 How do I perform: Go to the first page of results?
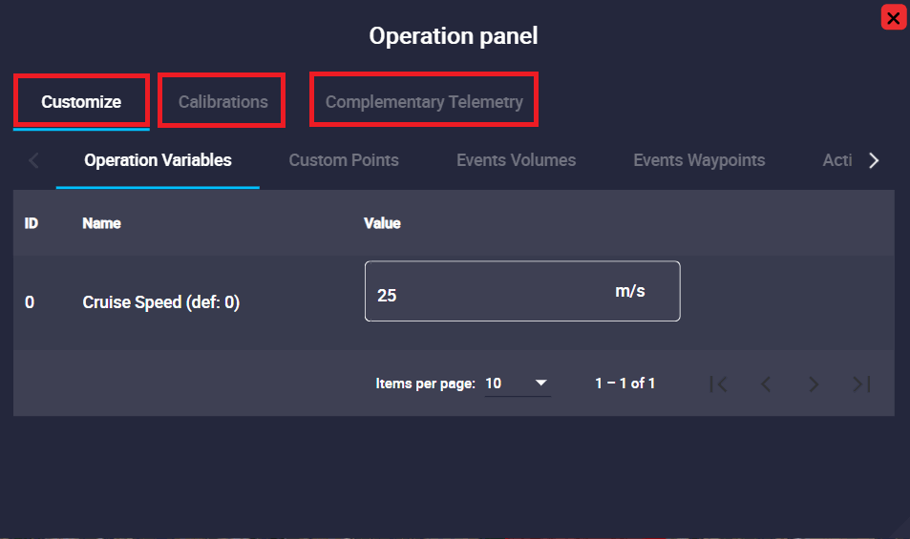pyautogui.click(x=719, y=384)
